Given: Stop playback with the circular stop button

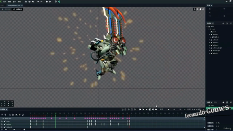Looking at the screenshot, I should pos(150,110).
